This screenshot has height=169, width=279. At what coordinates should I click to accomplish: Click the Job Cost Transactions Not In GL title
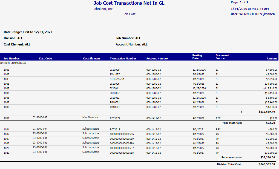point(129,3)
